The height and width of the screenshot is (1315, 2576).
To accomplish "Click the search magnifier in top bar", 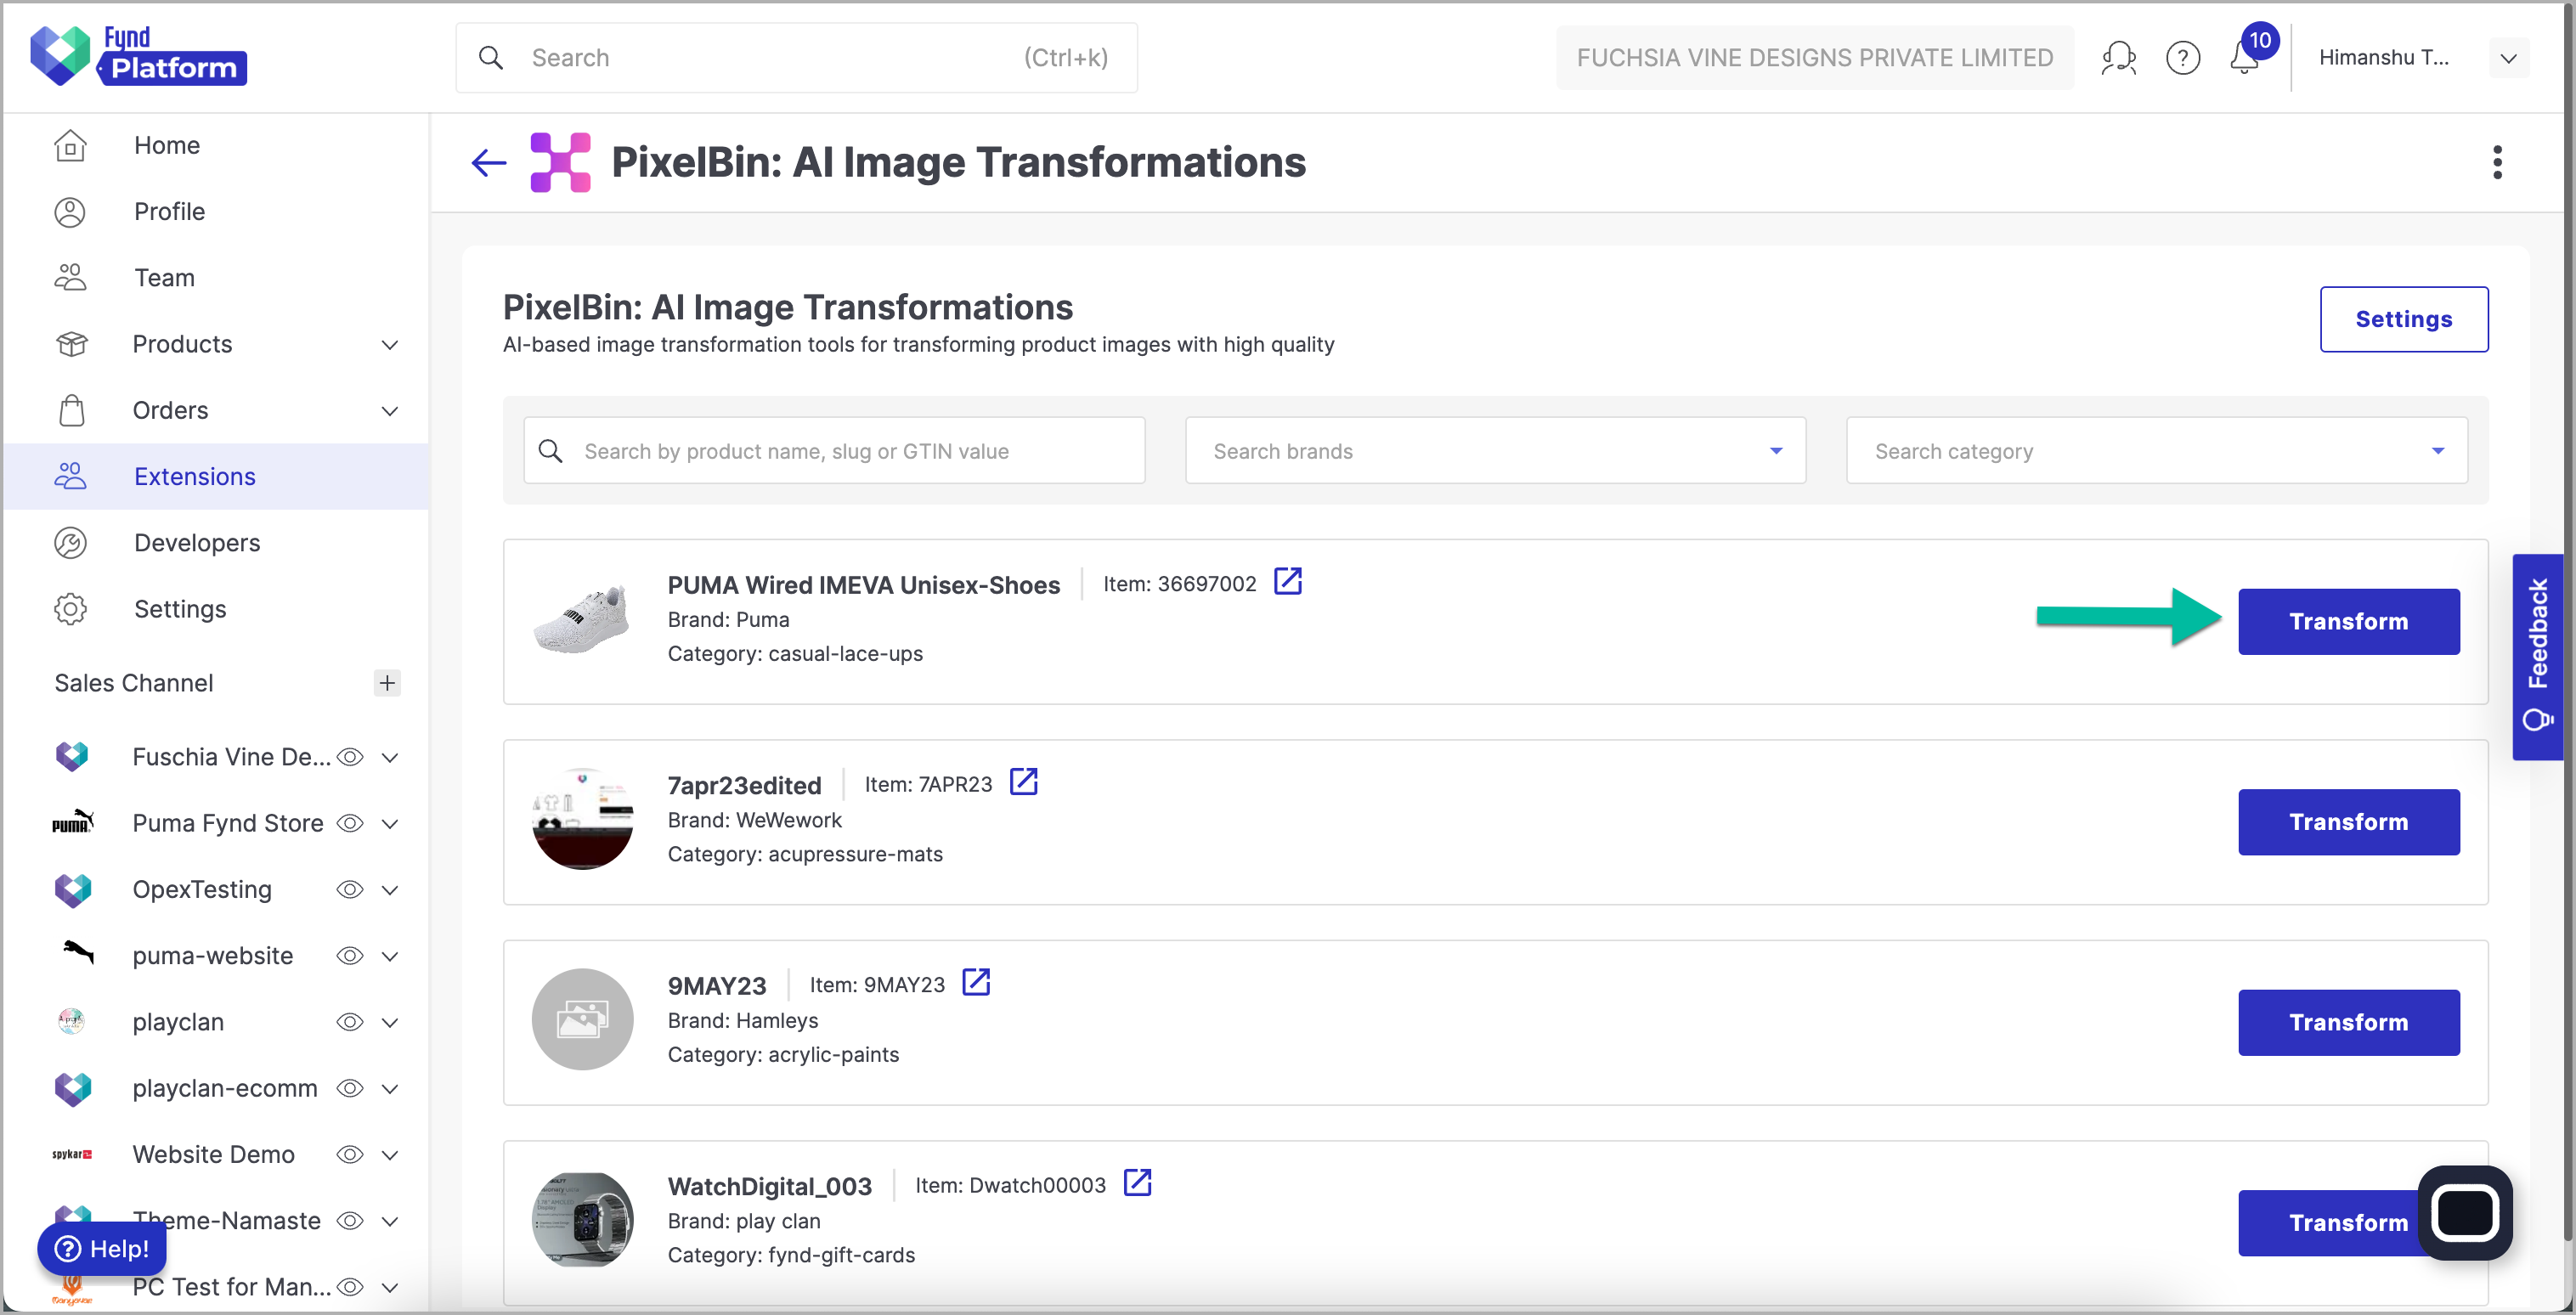I will pos(490,58).
